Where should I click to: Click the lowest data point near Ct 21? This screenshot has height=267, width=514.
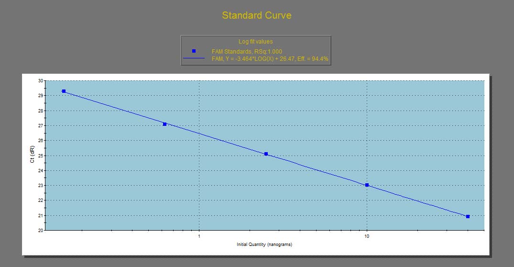point(468,217)
